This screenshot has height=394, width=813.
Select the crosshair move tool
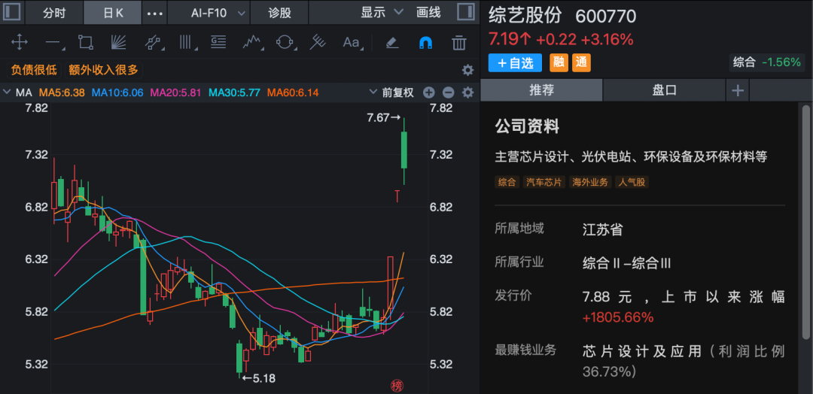pyautogui.click(x=19, y=42)
